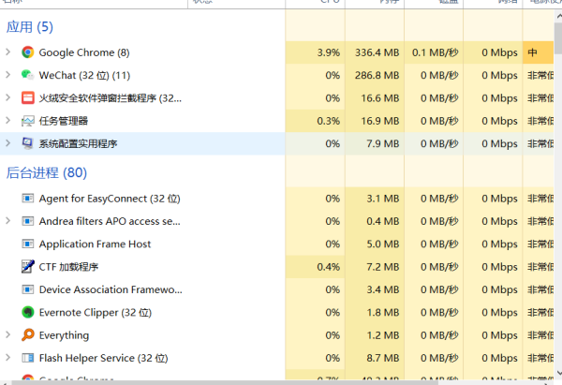The width and height of the screenshot is (562, 385).
Task: Click the scrollbar up arrow
Action: [558, 16]
